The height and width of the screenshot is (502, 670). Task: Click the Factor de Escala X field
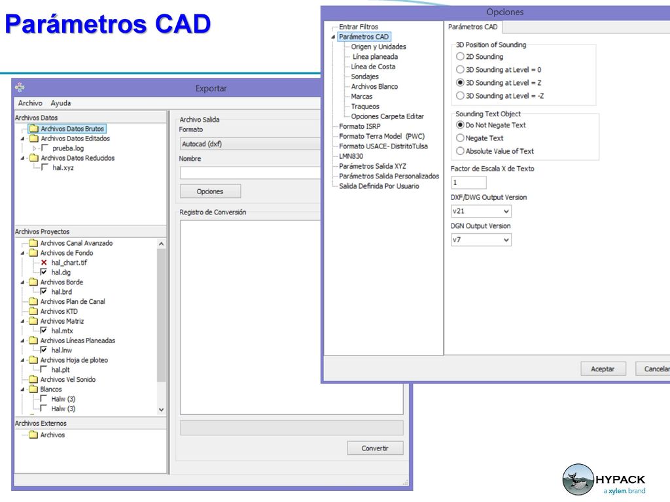(x=468, y=182)
